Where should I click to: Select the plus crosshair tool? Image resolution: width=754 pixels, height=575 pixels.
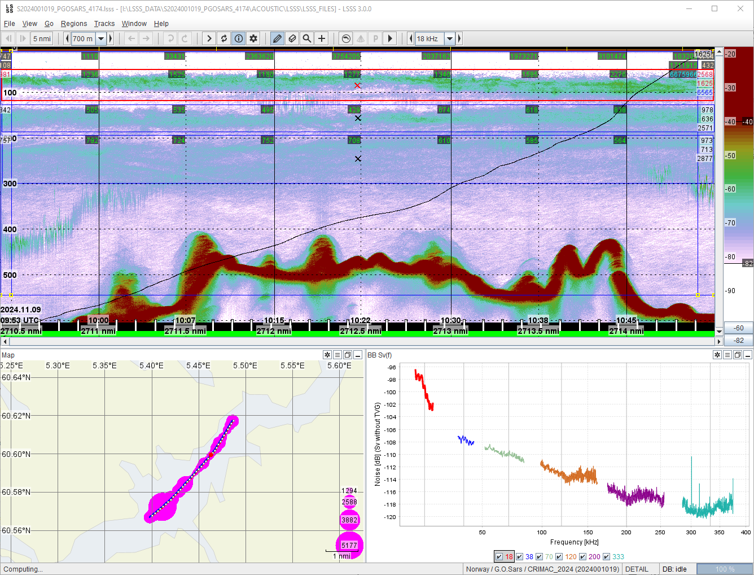click(322, 38)
